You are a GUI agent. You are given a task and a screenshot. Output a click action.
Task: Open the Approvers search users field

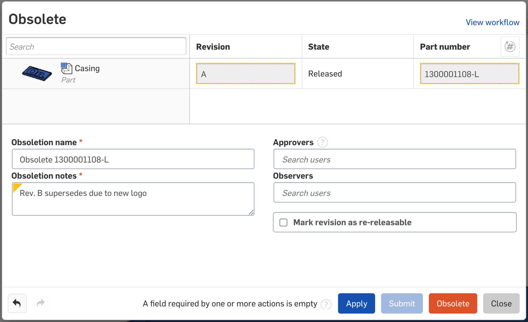[394, 159]
